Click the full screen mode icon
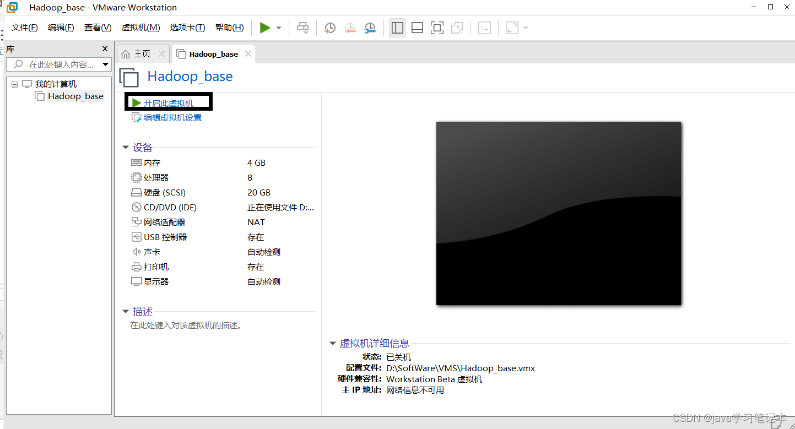795x429 pixels. point(437,28)
